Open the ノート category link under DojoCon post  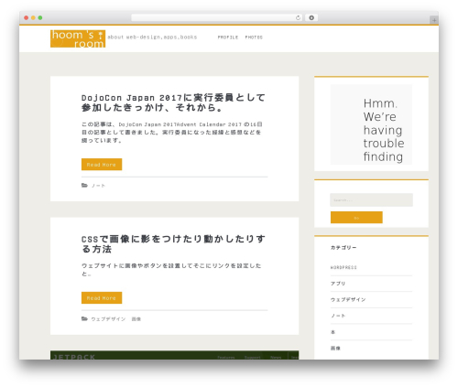click(x=98, y=186)
